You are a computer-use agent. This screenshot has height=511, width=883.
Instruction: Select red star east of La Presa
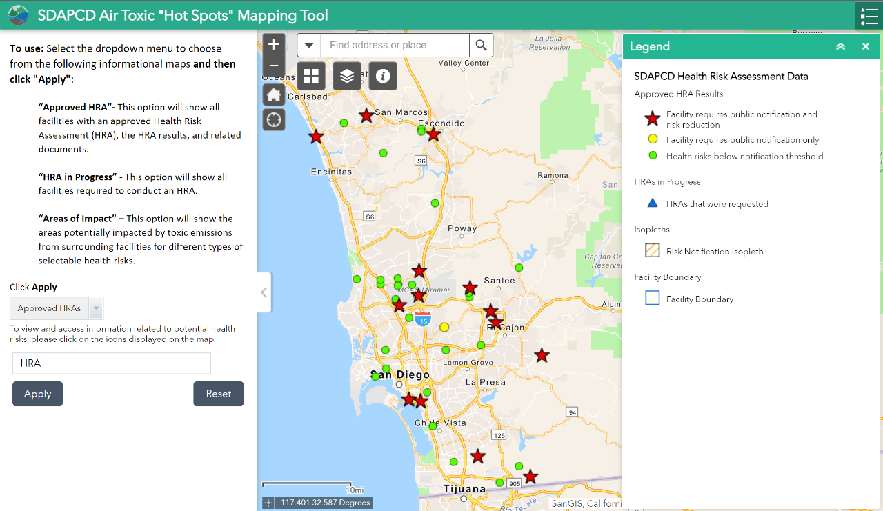[x=542, y=355]
